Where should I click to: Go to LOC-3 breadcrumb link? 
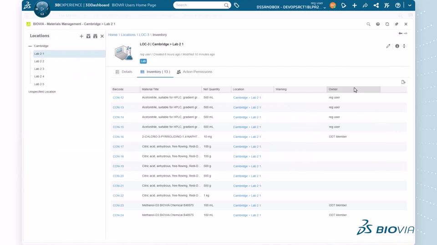[x=144, y=35]
